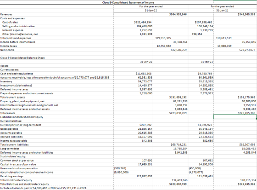Click the Current portion of long-term debt label
This screenshot has width=257, height=190.
point(21,125)
